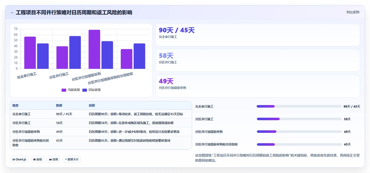Click the 49天 value beside its progress bar
Viewport: 370px width, 173px height.
pyautogui.click(x=347, y=132)
